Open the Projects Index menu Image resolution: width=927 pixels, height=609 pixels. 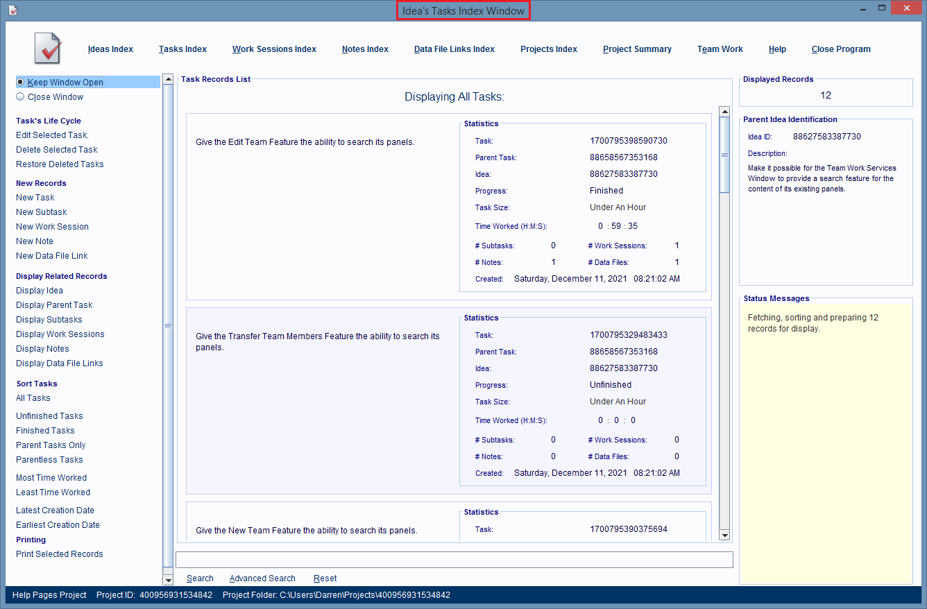click(x=549, y=49)
